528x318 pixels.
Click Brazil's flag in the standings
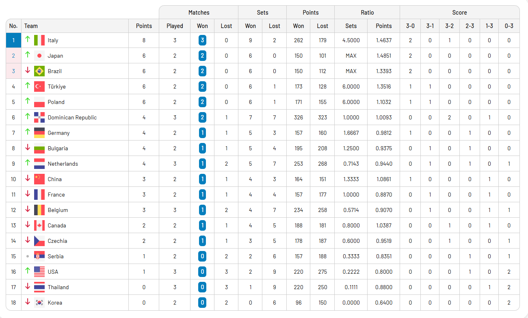coord(39,71)
